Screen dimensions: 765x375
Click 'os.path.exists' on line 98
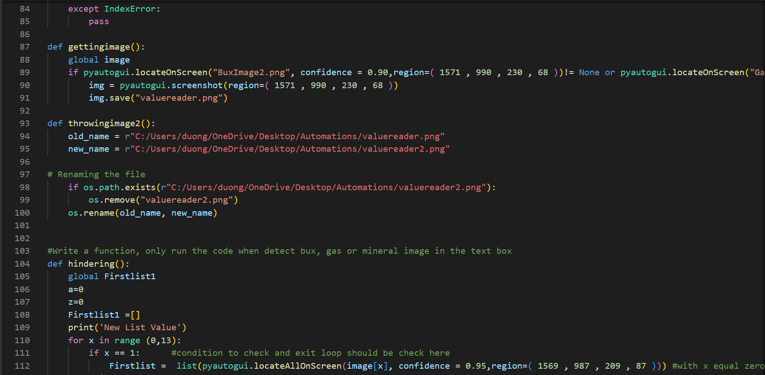click(x=119, y=187)
